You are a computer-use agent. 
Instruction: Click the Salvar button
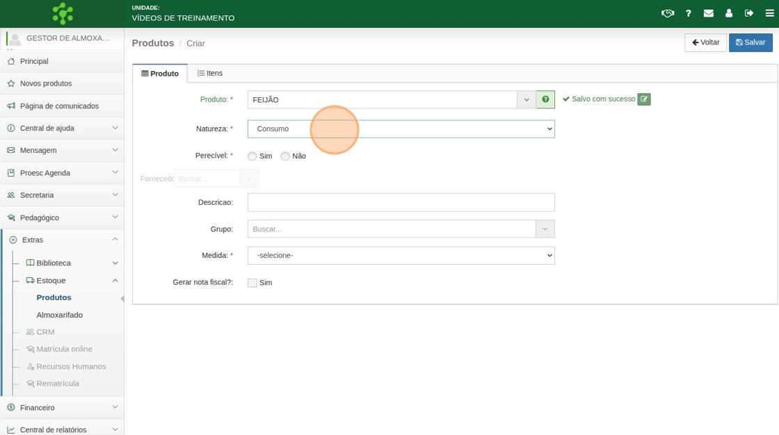tap(750, 42)
